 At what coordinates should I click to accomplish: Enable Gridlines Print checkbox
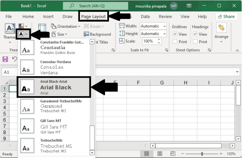point(175,42)
